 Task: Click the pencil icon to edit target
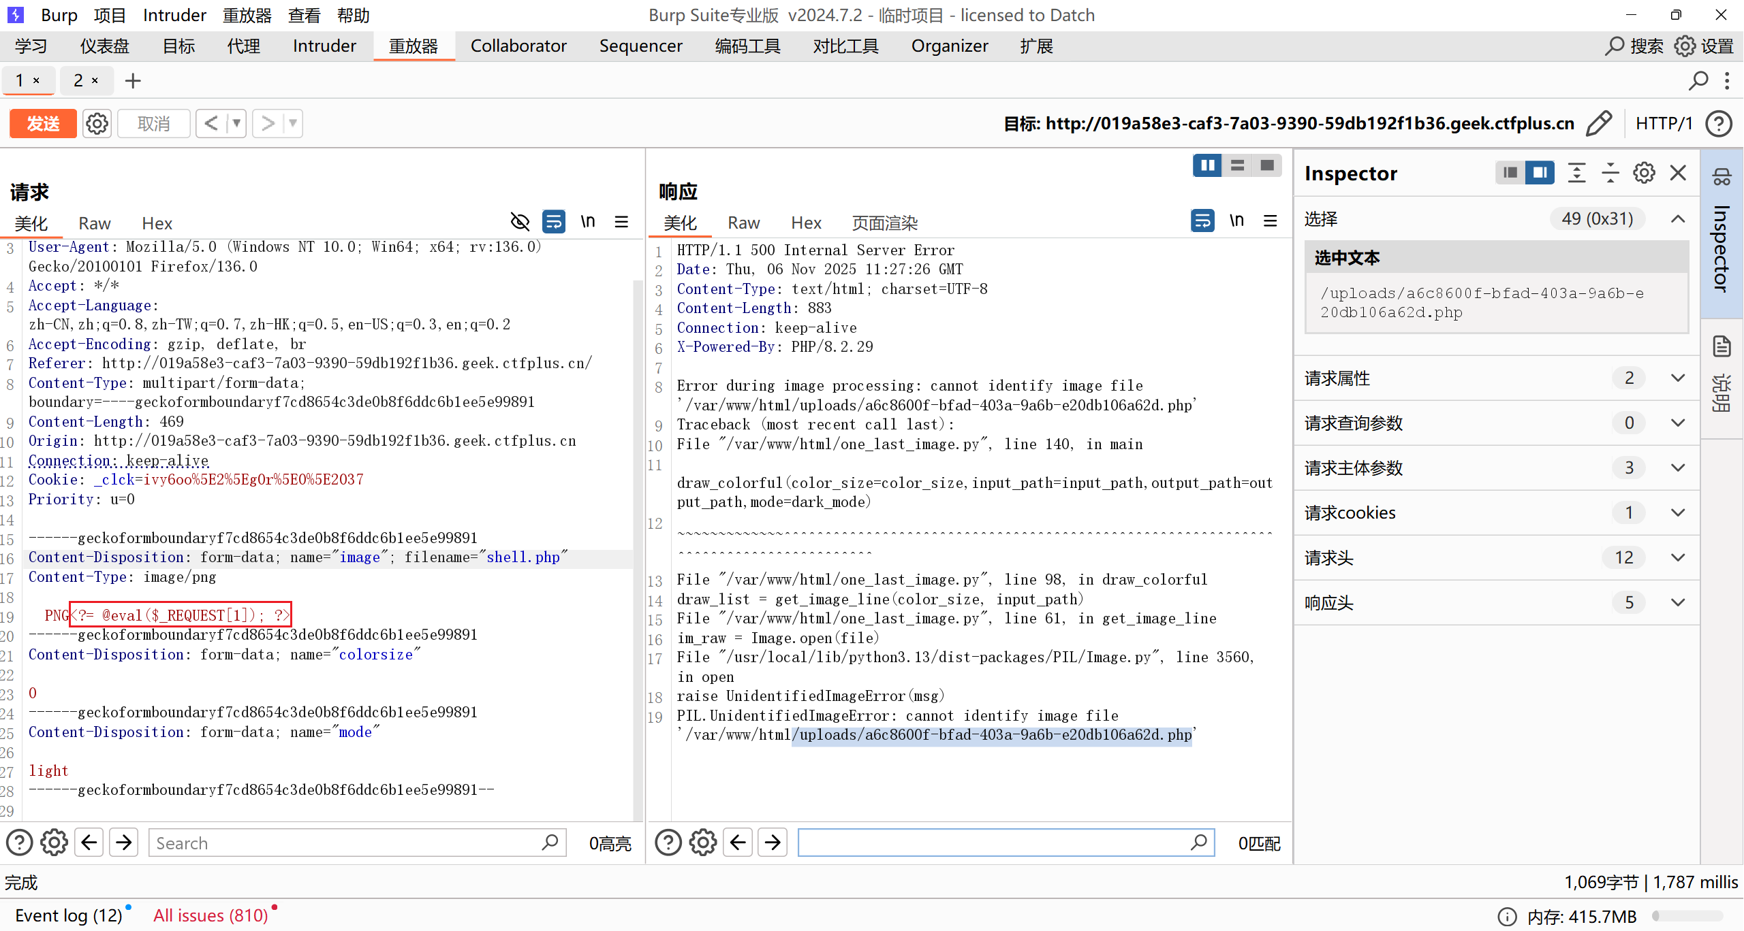pyautogui.click(x=1598, y=123)
